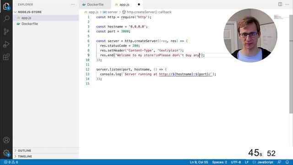Click the Docker whale icon beside Dockerfile in explorer

[x=18, y=24]
